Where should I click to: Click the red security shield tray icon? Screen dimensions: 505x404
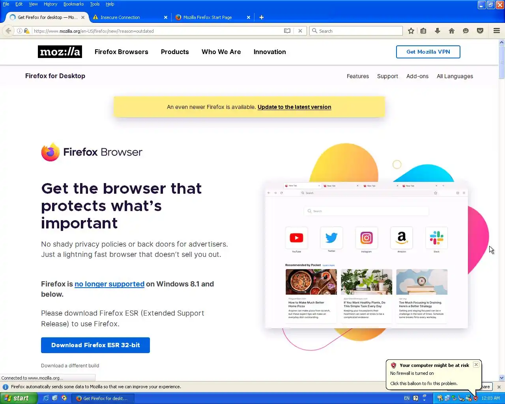pyautogui.click(x=475, y=398)
